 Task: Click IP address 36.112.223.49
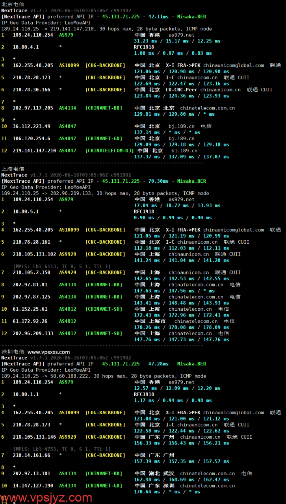(32, 126)
